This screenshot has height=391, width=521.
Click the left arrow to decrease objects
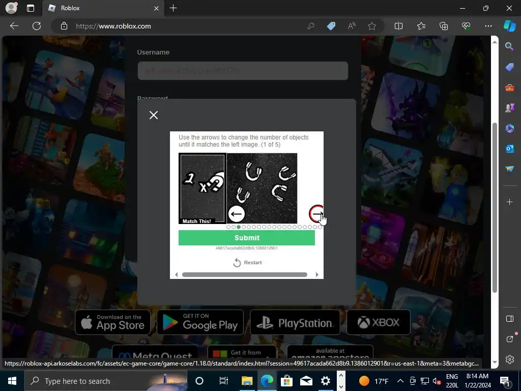coord(237,214)
